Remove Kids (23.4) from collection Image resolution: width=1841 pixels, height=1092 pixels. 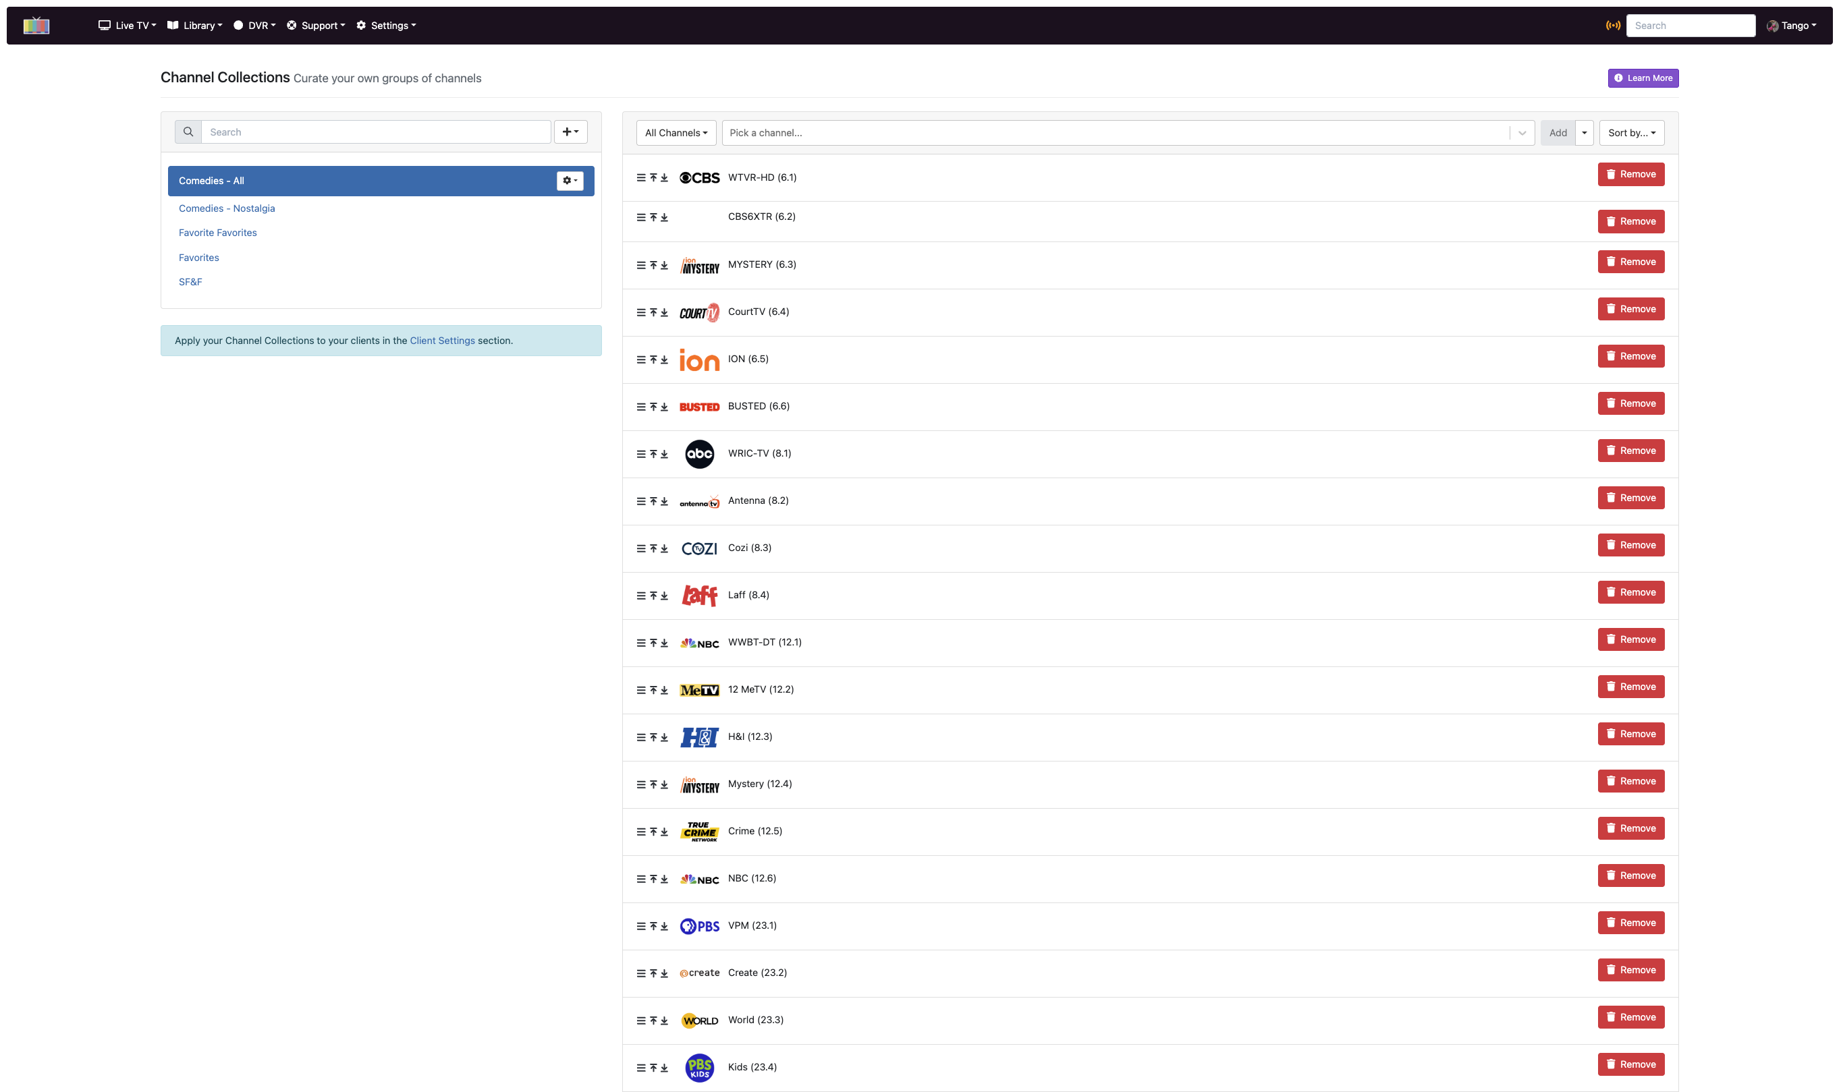(x=1630, y=1065)
